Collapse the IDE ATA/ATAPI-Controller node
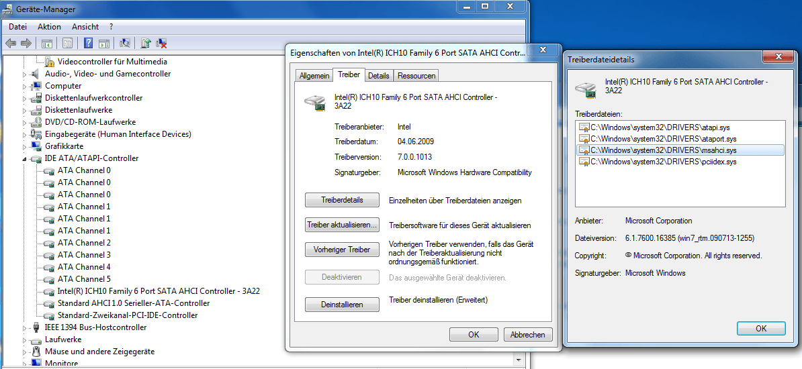This screenshot has width=802, height=369. (x=24, y=159)
